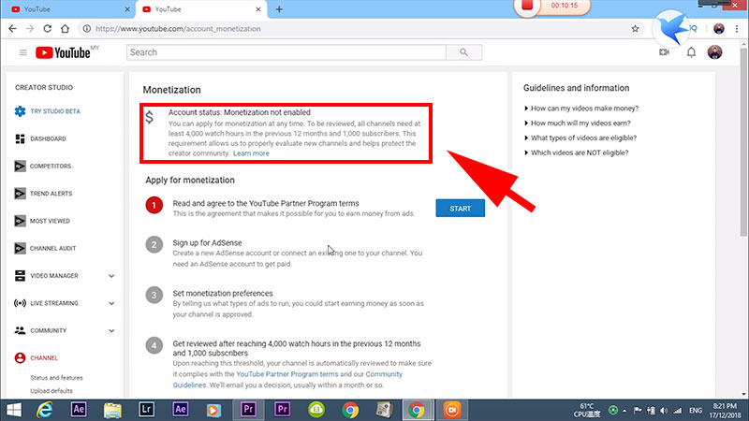Expand 'Which videos are NOT eligible?'
749x421 pixels.
[x=577, y=152]
